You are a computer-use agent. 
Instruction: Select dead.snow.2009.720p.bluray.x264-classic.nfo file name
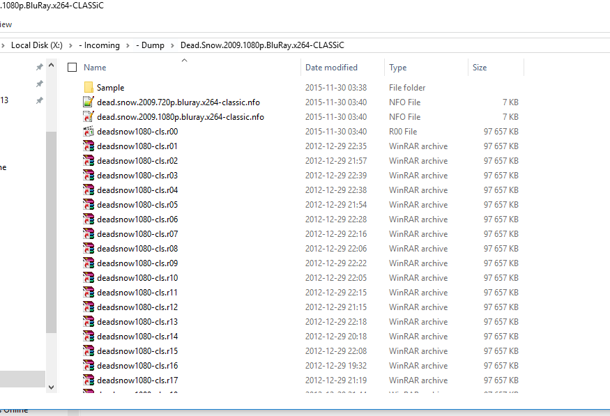tap(178, 102)
